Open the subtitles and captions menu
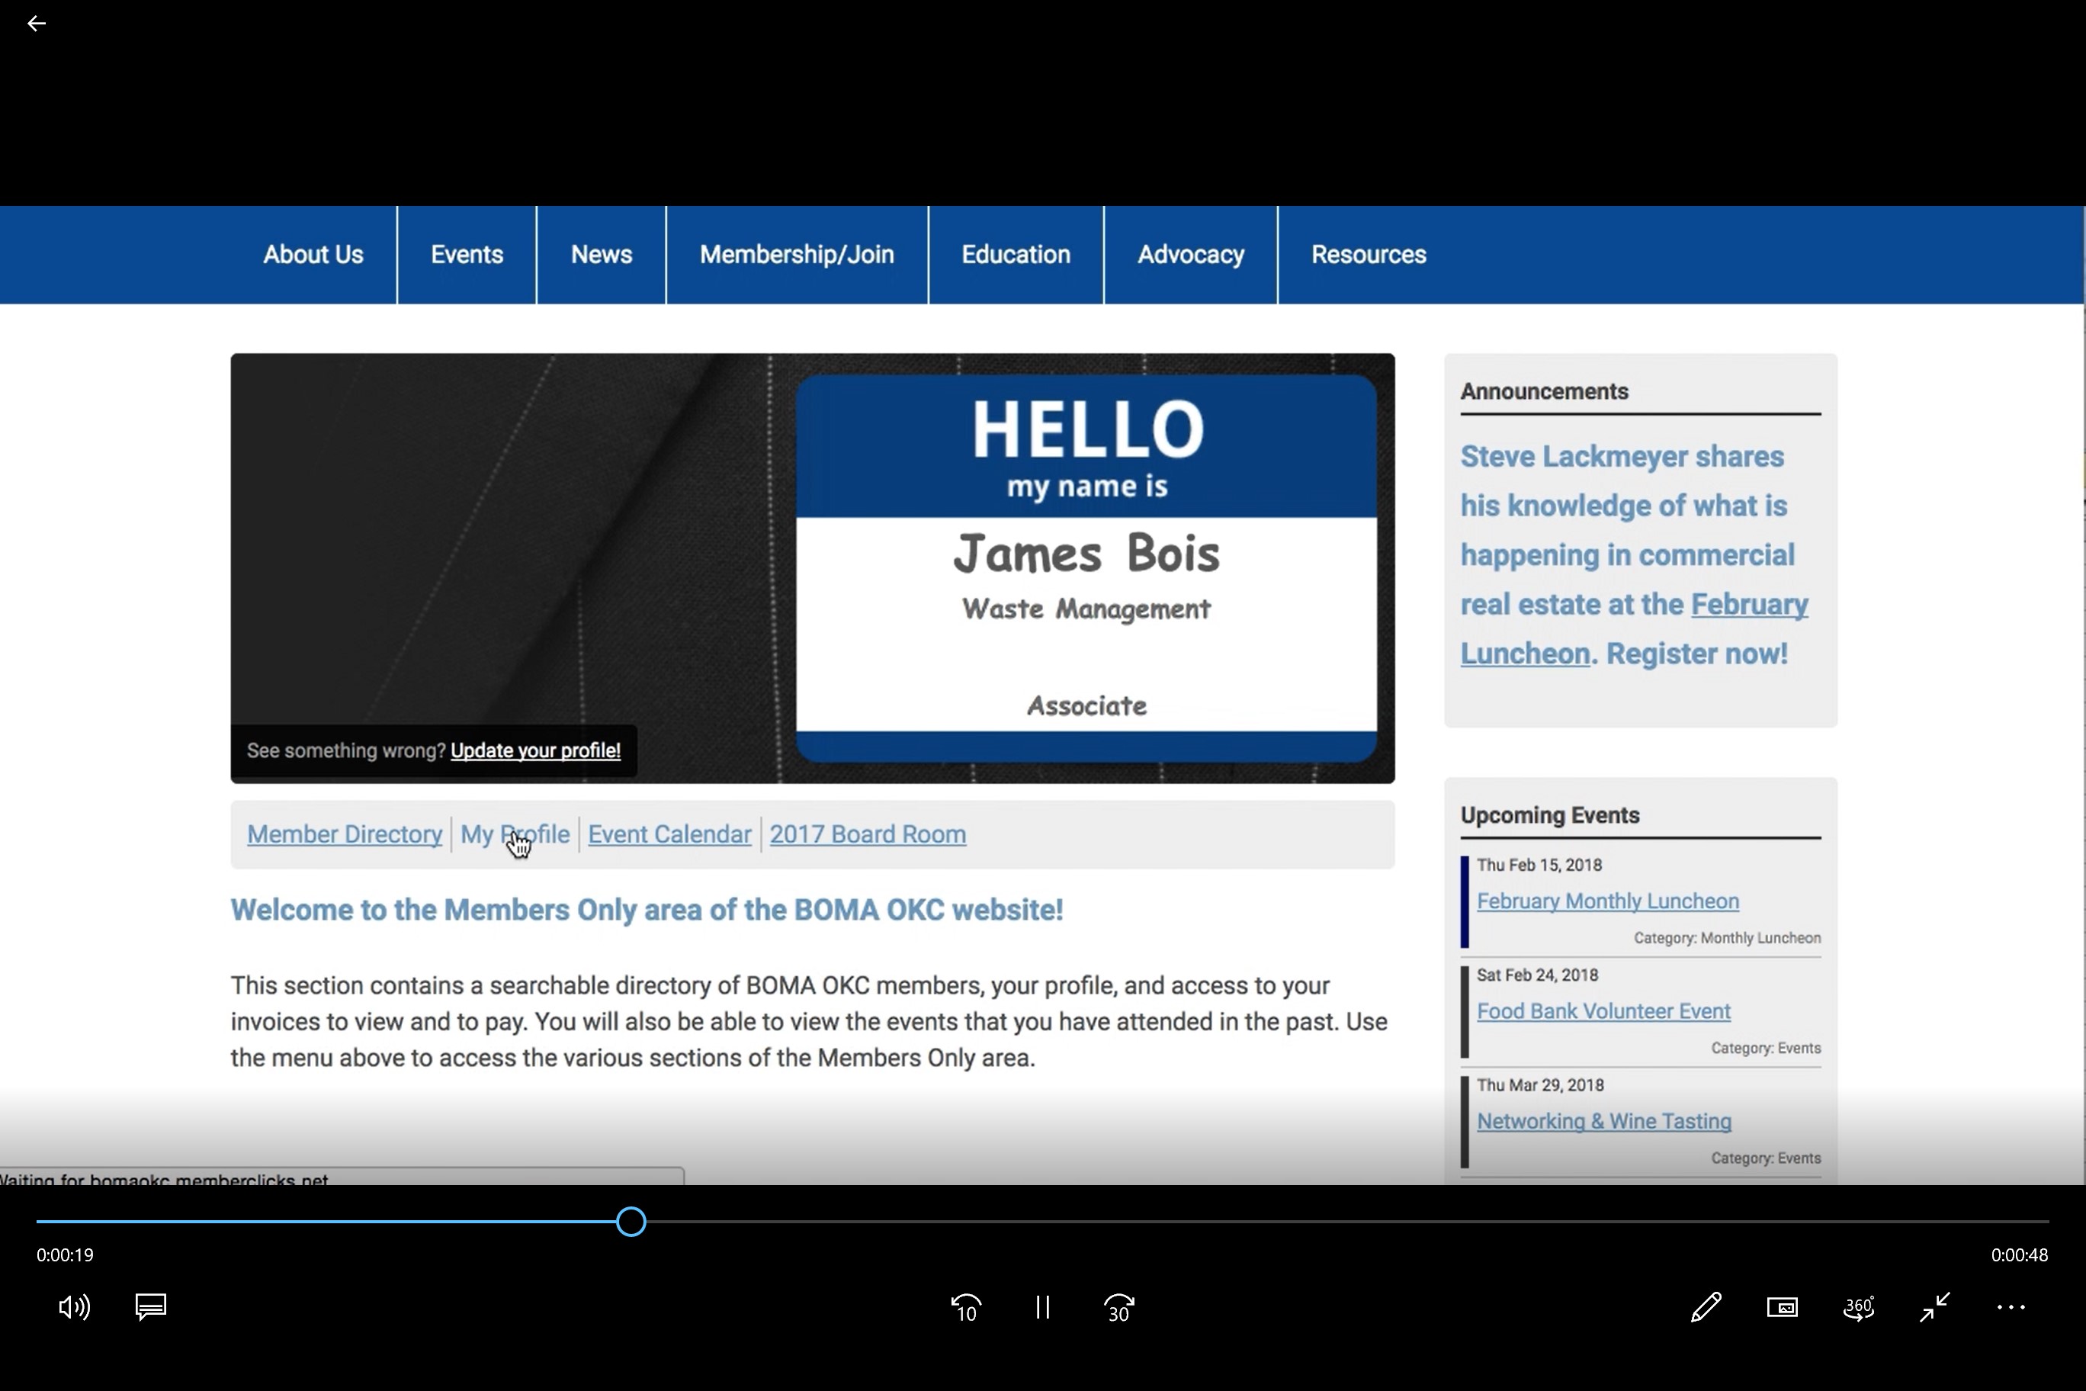The image size is (2086, 1391). click(151, 1306)
